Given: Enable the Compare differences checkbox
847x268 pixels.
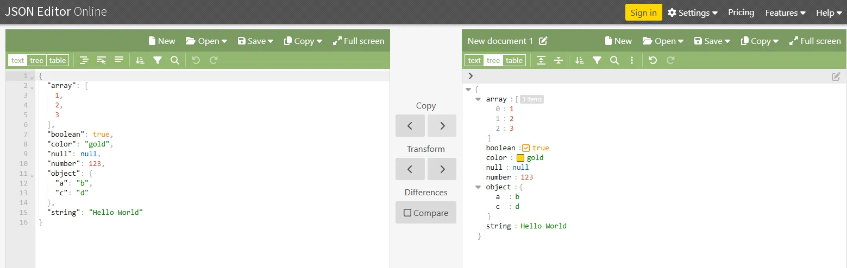Looking at the screenshot, I should [x=407, y=213].
